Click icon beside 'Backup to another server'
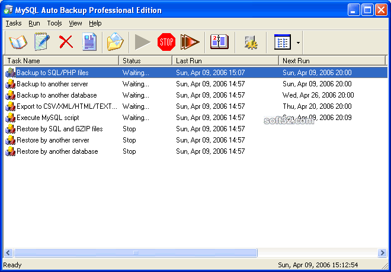 pyautogui.click(x=10, y=84)
